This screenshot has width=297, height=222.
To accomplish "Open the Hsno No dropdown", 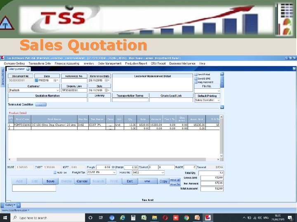I will coord(163,172).
